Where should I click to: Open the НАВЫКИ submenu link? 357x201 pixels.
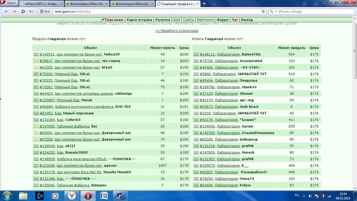tap(63, 24)
